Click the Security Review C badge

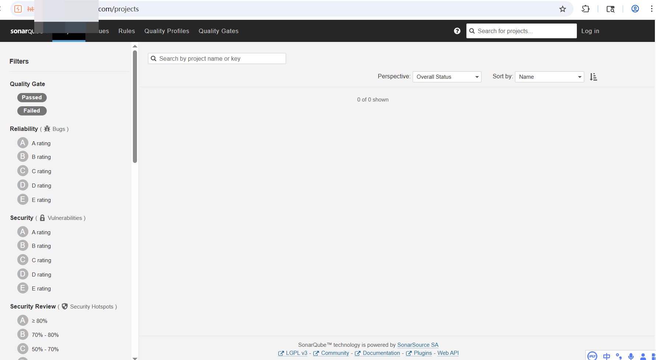coord(22,349)
